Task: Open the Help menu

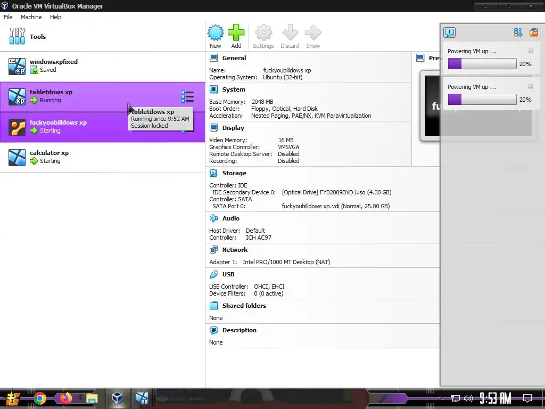Action: pos(55,17)
